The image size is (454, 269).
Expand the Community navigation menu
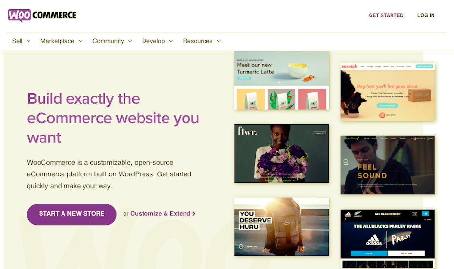(112, 41)
